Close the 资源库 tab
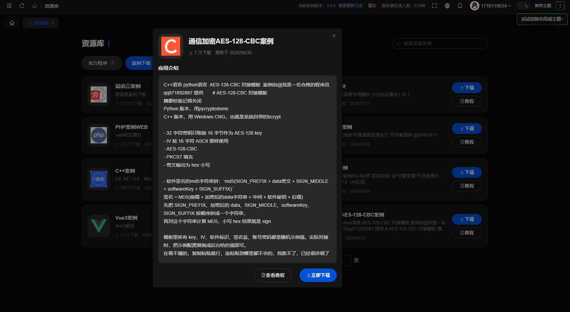570x312 pixels. pyautogui.click(x=53, y=23)
